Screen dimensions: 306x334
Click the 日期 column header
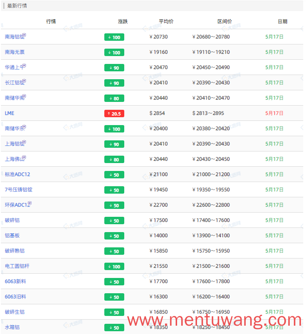(x=282, y=21)
